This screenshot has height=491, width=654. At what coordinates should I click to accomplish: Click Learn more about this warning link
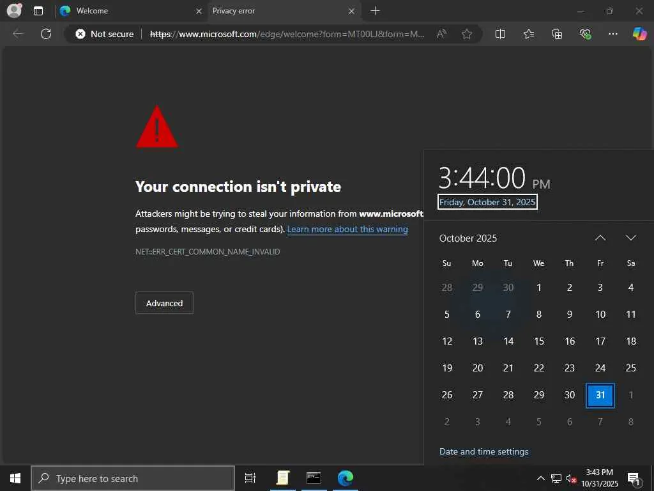(x=347, y=230)
